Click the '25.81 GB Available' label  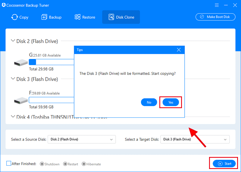(47, 55)
